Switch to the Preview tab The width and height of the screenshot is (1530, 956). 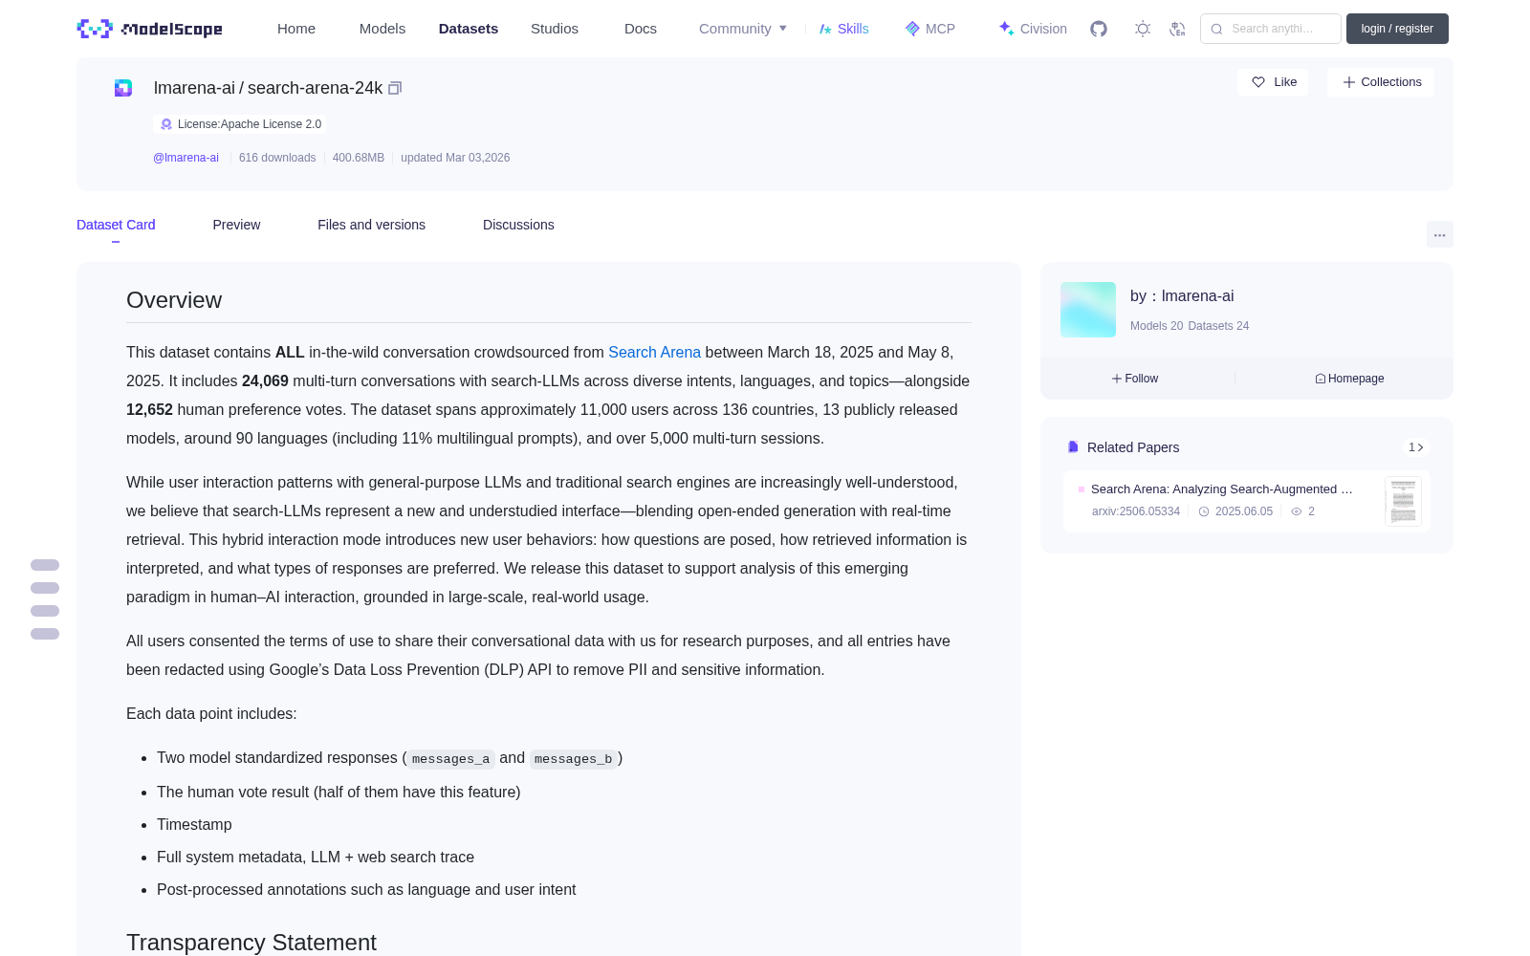pos(236,225)
